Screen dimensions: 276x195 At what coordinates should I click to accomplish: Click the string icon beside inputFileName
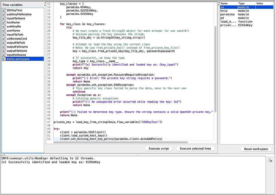point(4,18)
